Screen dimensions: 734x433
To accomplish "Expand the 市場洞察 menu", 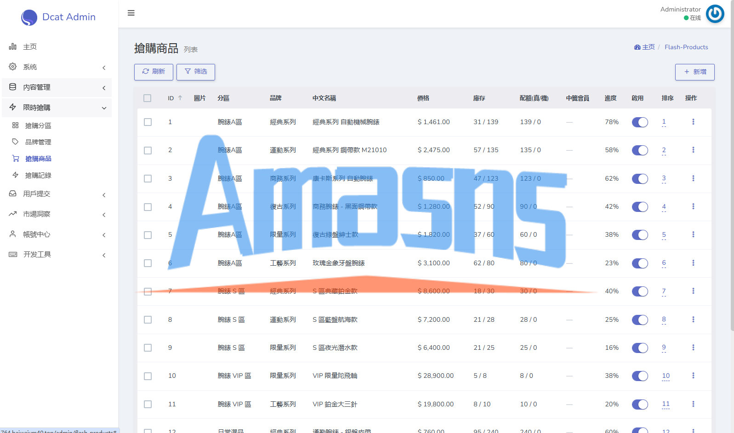I will click(57, 214).
